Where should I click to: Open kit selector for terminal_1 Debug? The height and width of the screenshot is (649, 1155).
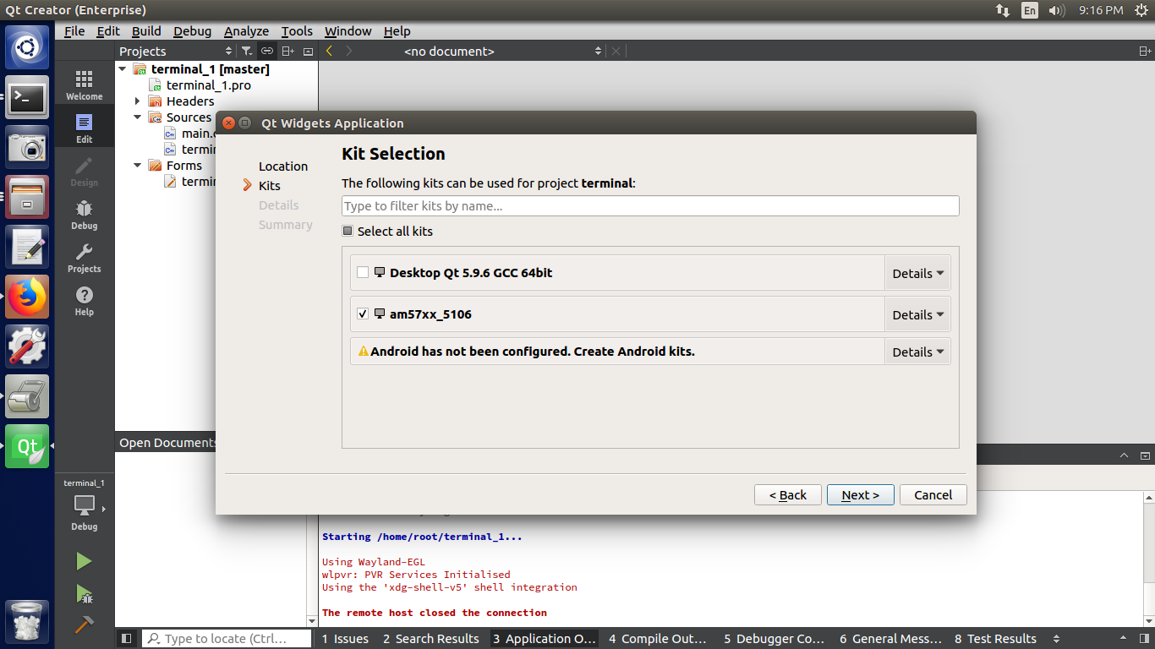[84, 506]
